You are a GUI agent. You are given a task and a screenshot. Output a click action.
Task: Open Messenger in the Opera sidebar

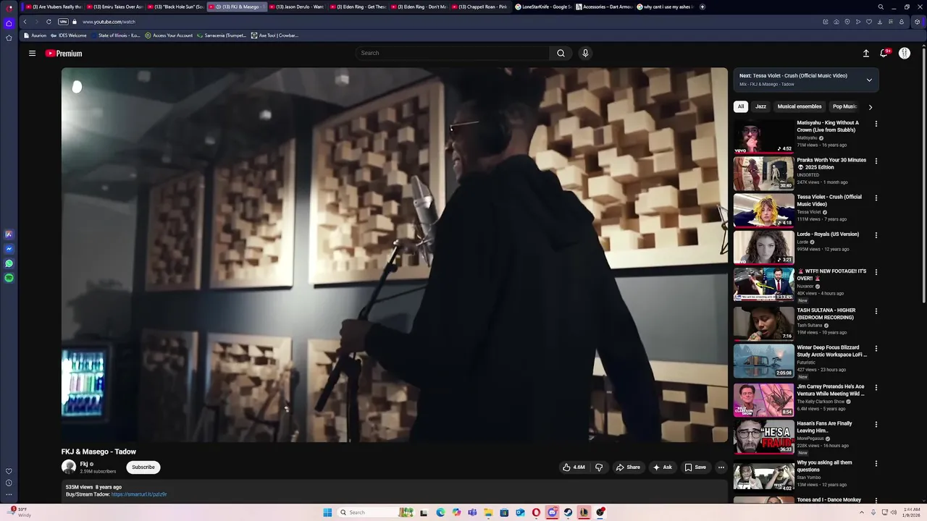9,249
